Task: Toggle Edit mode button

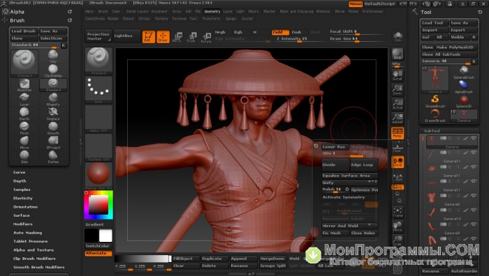Action: [148, 37]
